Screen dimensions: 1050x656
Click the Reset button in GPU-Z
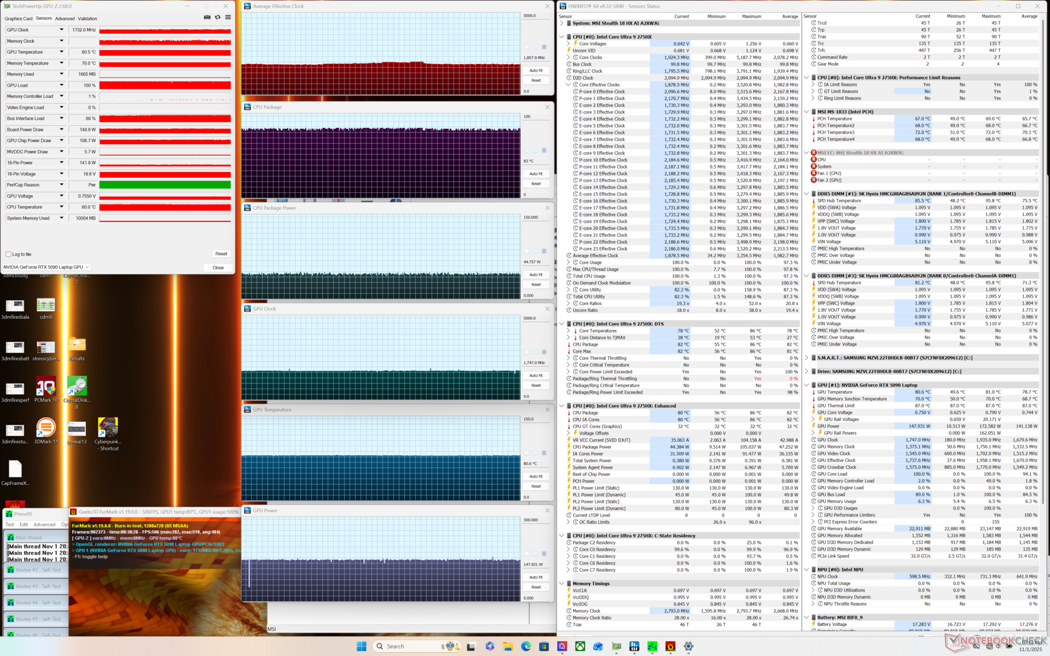point(221,254)
